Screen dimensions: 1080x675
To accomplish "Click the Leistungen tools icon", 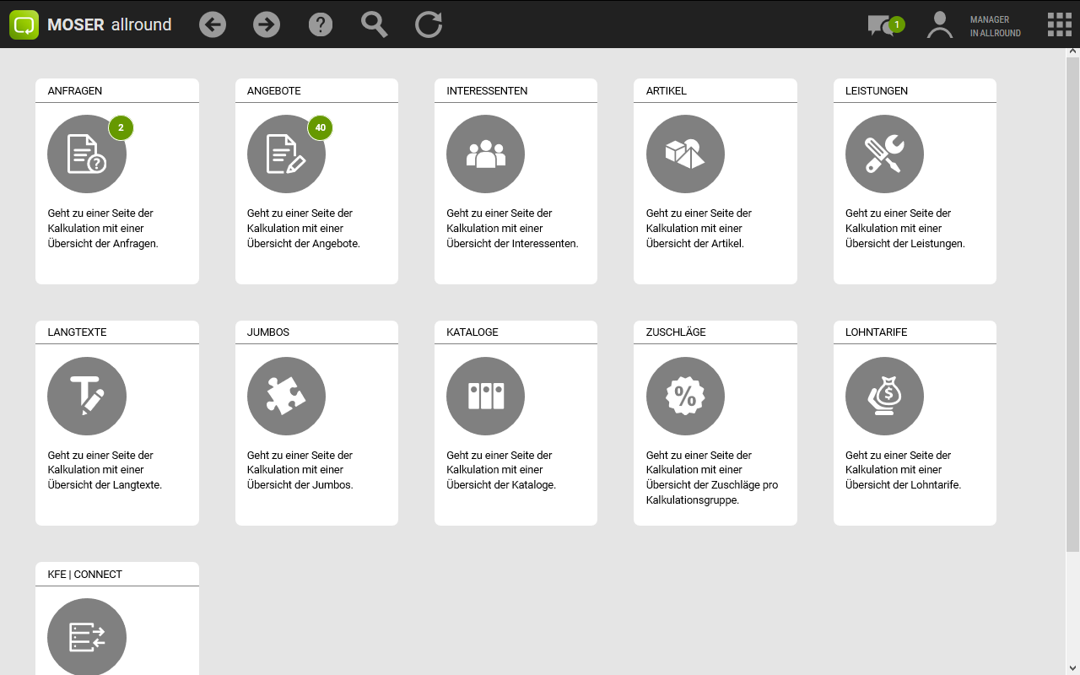I will point(884,154).
